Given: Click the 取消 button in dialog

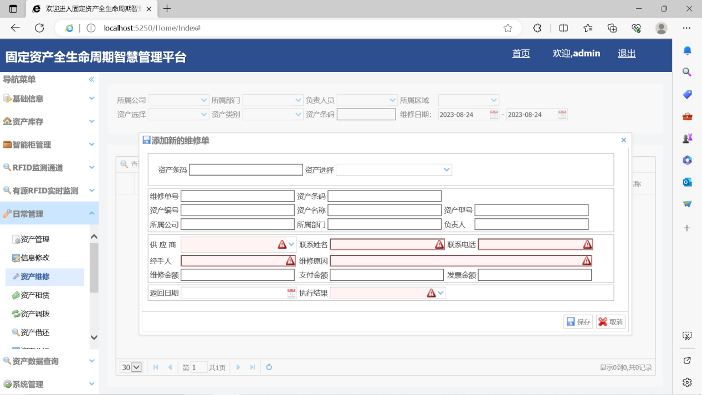Looking at the screenshot, I should [611, 322].
